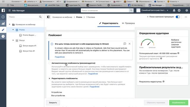Open Конверсия на вебинар breadcrumb
190x107 pixels.
pos(62,17)
